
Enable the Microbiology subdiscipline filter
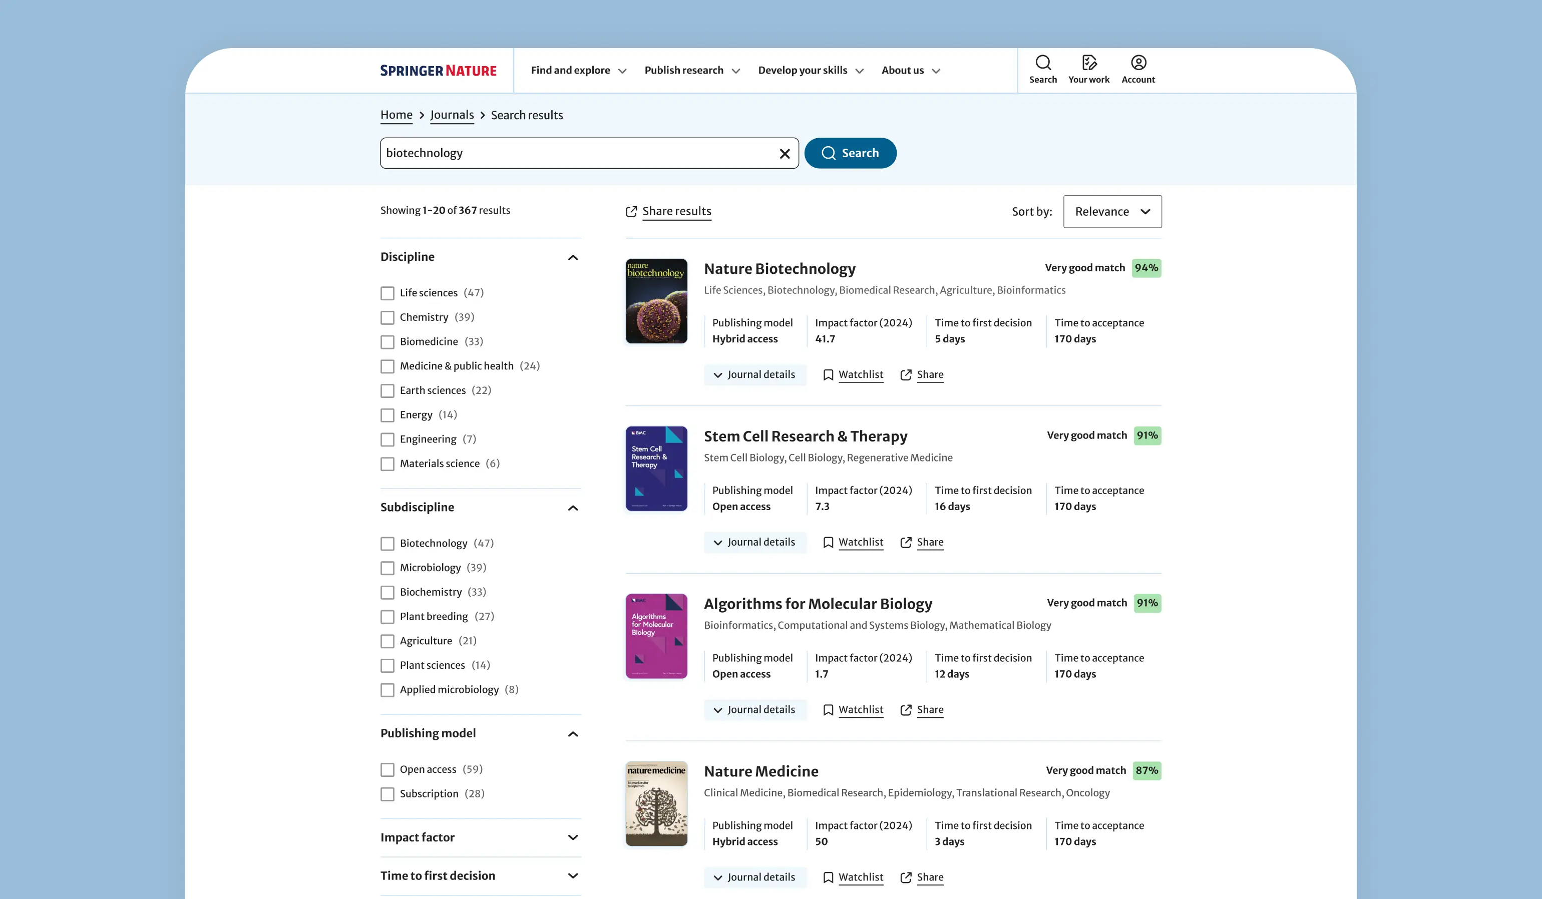[x=388, y=568]
